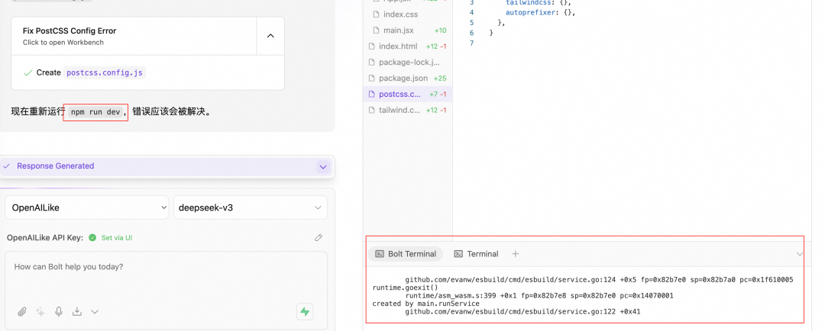Start voice input with microphone icon
Screen dimensions: 825x331
point(59,311)
